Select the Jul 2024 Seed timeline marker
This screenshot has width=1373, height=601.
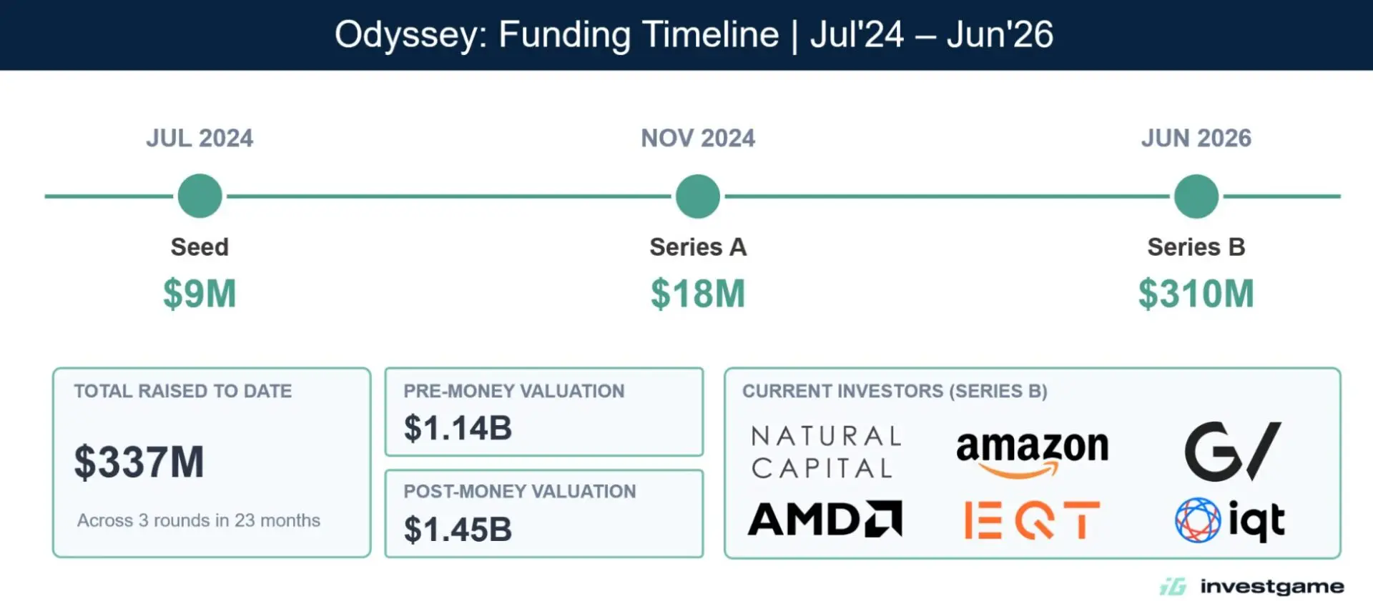click(x=200, y=196)
